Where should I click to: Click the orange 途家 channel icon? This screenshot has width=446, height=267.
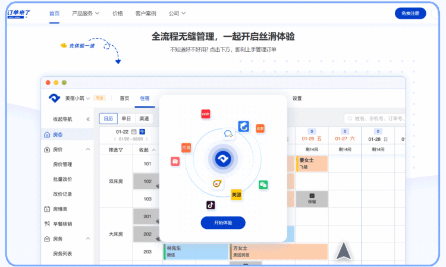click(260, 128)
